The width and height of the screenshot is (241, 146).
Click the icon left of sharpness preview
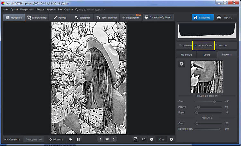(x=182, y=64)
